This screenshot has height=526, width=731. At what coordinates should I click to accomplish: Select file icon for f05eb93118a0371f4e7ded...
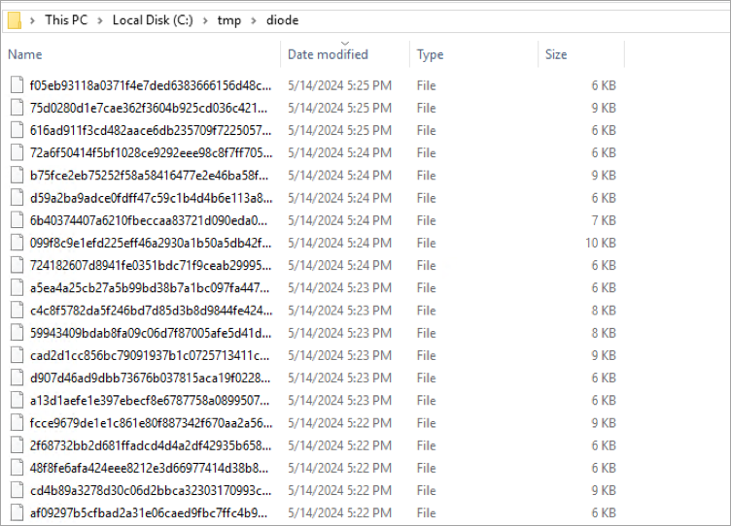[x=17, y=85]
